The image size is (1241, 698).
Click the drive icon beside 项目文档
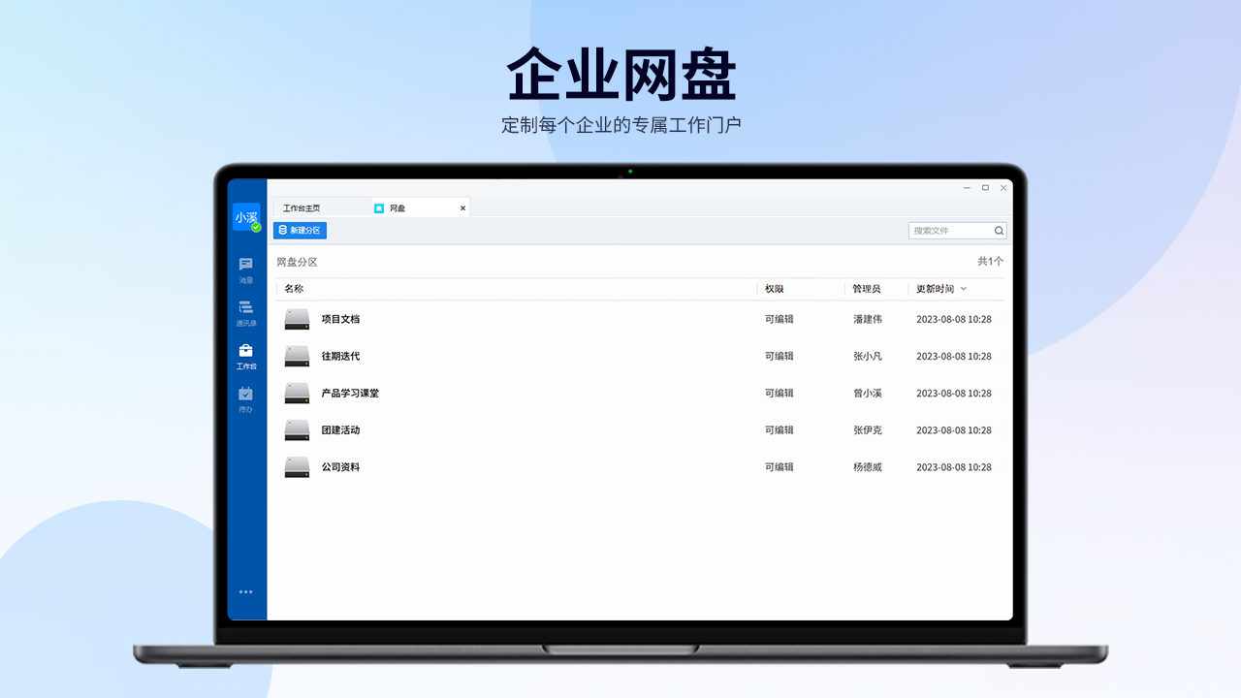click(x=297, y=319)
